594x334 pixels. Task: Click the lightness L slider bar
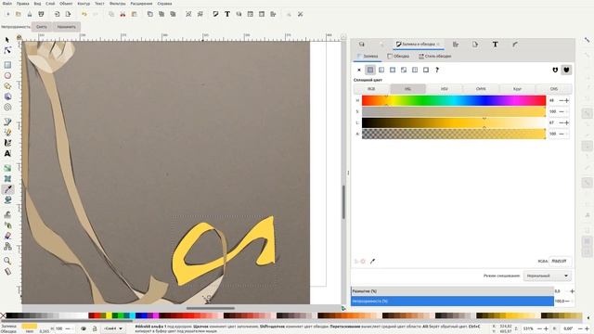454,122
